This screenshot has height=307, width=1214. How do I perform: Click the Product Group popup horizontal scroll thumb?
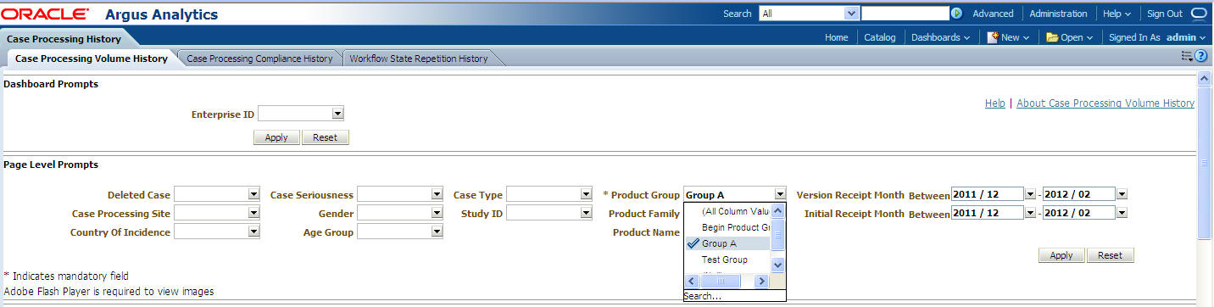721,281
